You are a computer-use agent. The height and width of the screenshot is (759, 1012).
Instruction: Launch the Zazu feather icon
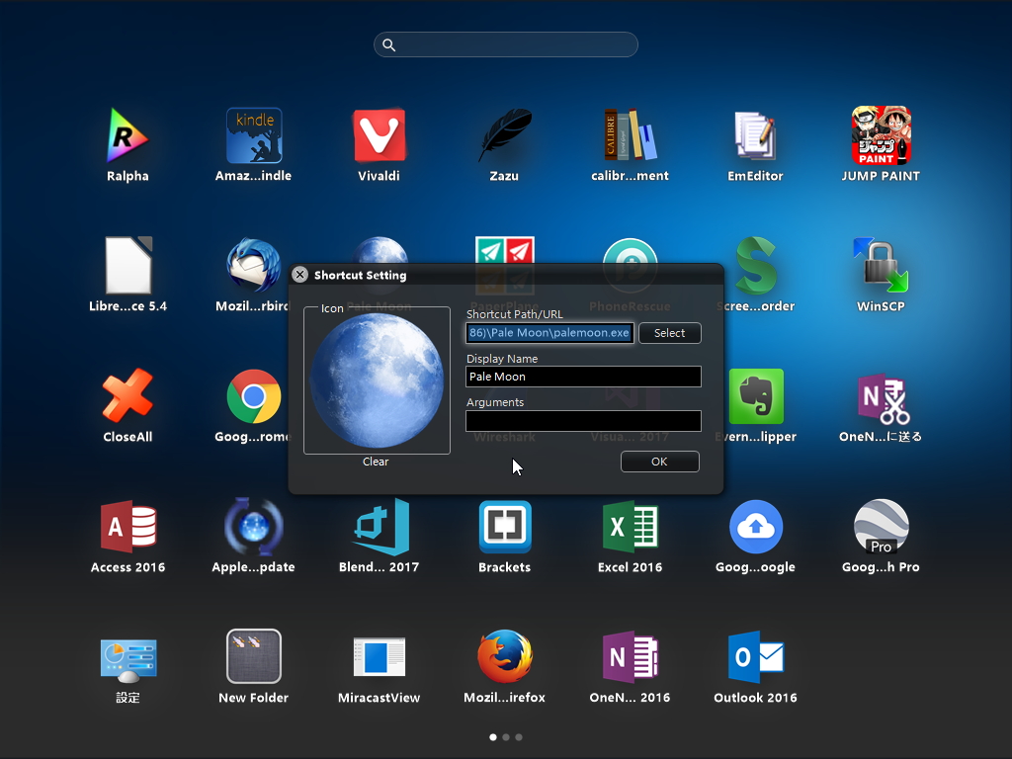tap(505, 135)
